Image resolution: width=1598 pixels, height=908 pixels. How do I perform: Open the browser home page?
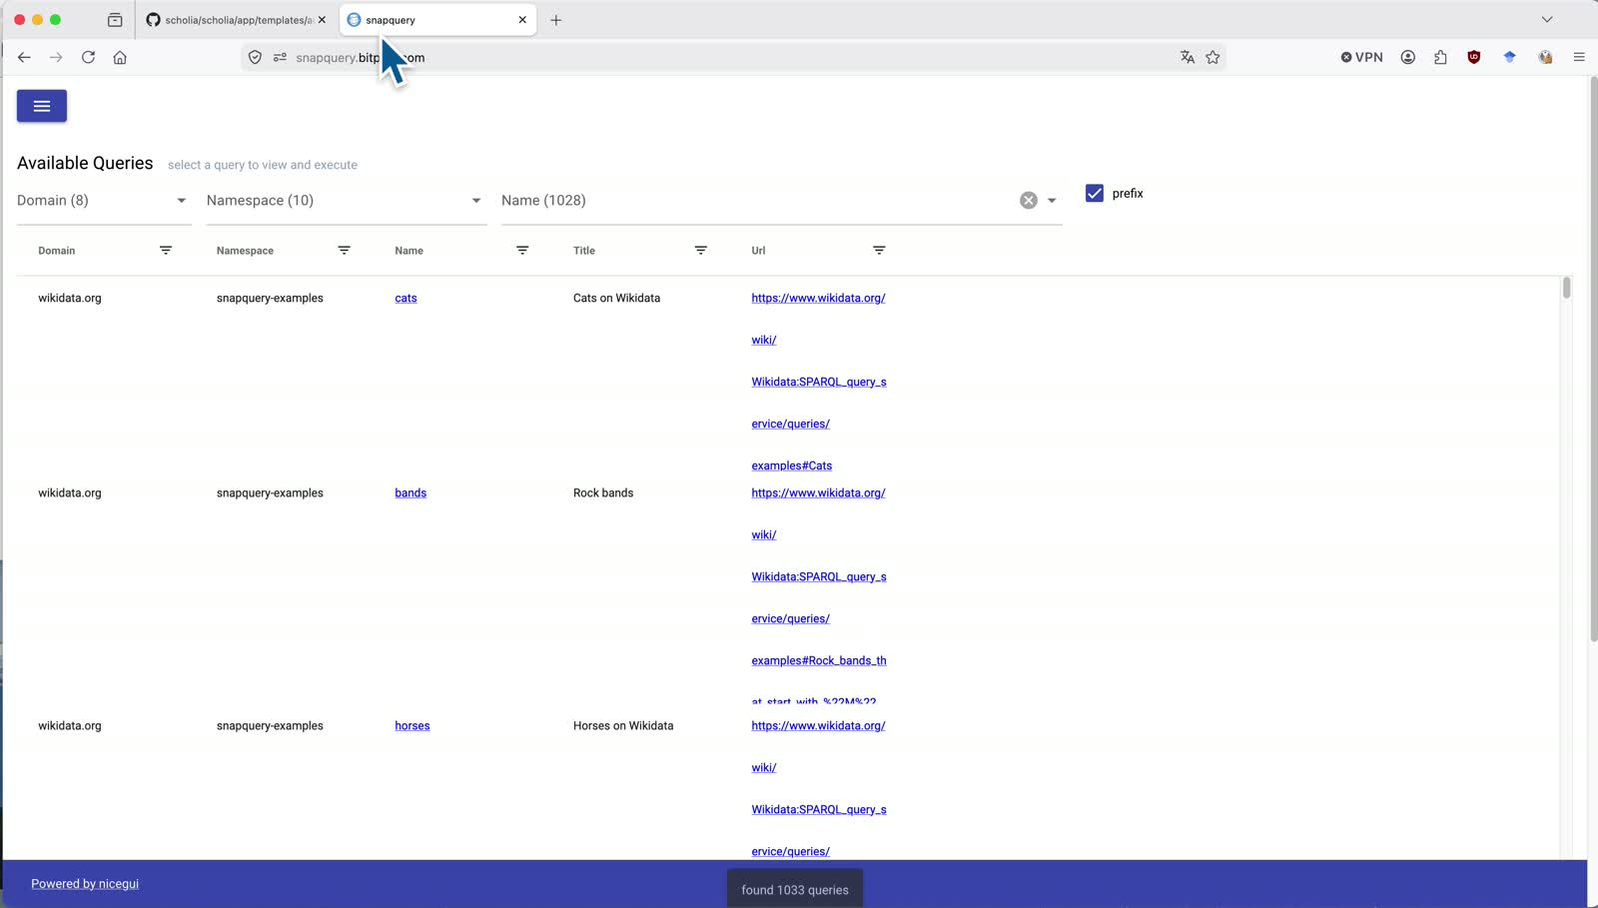click(x=120, y=58)
